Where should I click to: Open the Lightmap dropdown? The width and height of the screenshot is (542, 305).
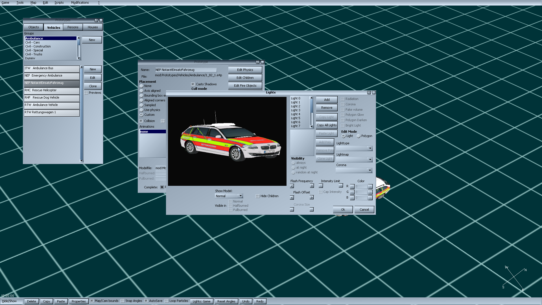pyautogui.click(x=370, y=160)
